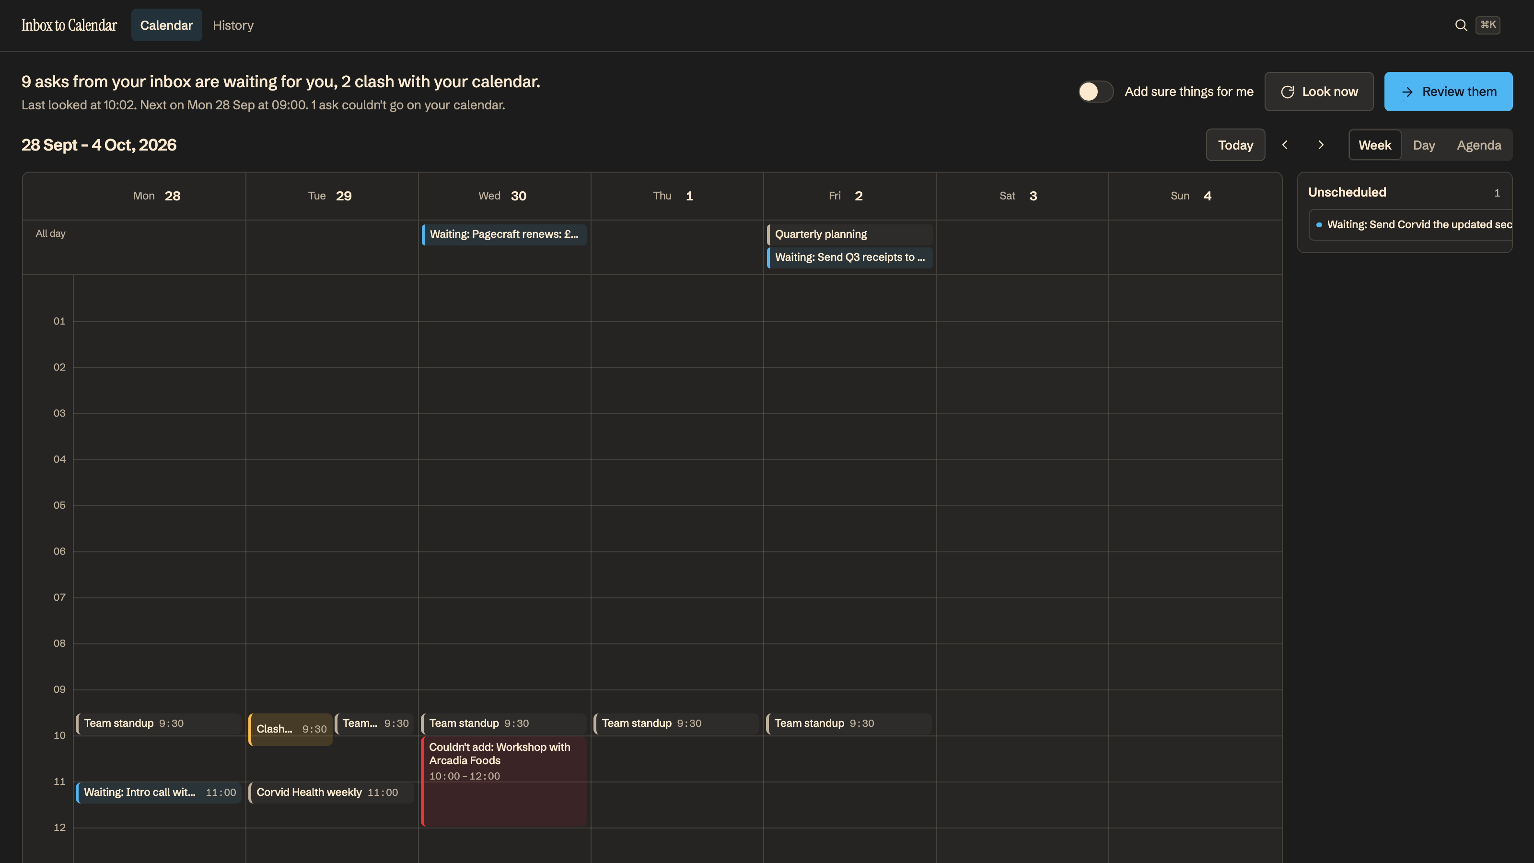Go to previous week arrow
This screenshot has height=863, width=1534.
click(1285, 145)
